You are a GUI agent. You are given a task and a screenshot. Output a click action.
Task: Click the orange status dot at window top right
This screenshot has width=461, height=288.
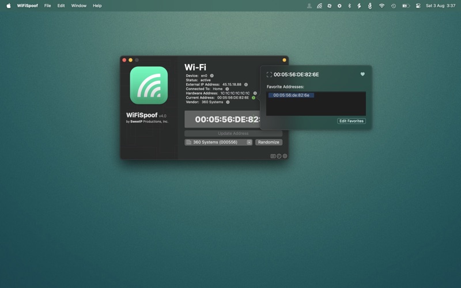[x=284, y=60]
